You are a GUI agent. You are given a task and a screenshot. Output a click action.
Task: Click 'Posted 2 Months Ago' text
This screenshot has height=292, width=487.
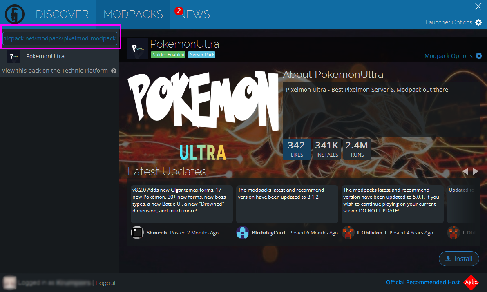[x=194, y=233]
